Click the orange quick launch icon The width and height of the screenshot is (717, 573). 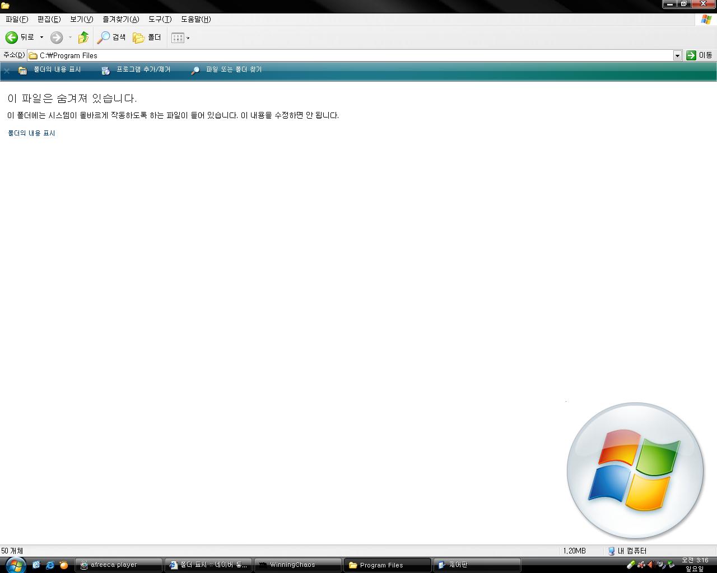(64, 565)
